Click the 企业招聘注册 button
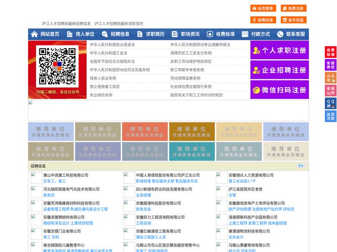 (x=279, y=70)
